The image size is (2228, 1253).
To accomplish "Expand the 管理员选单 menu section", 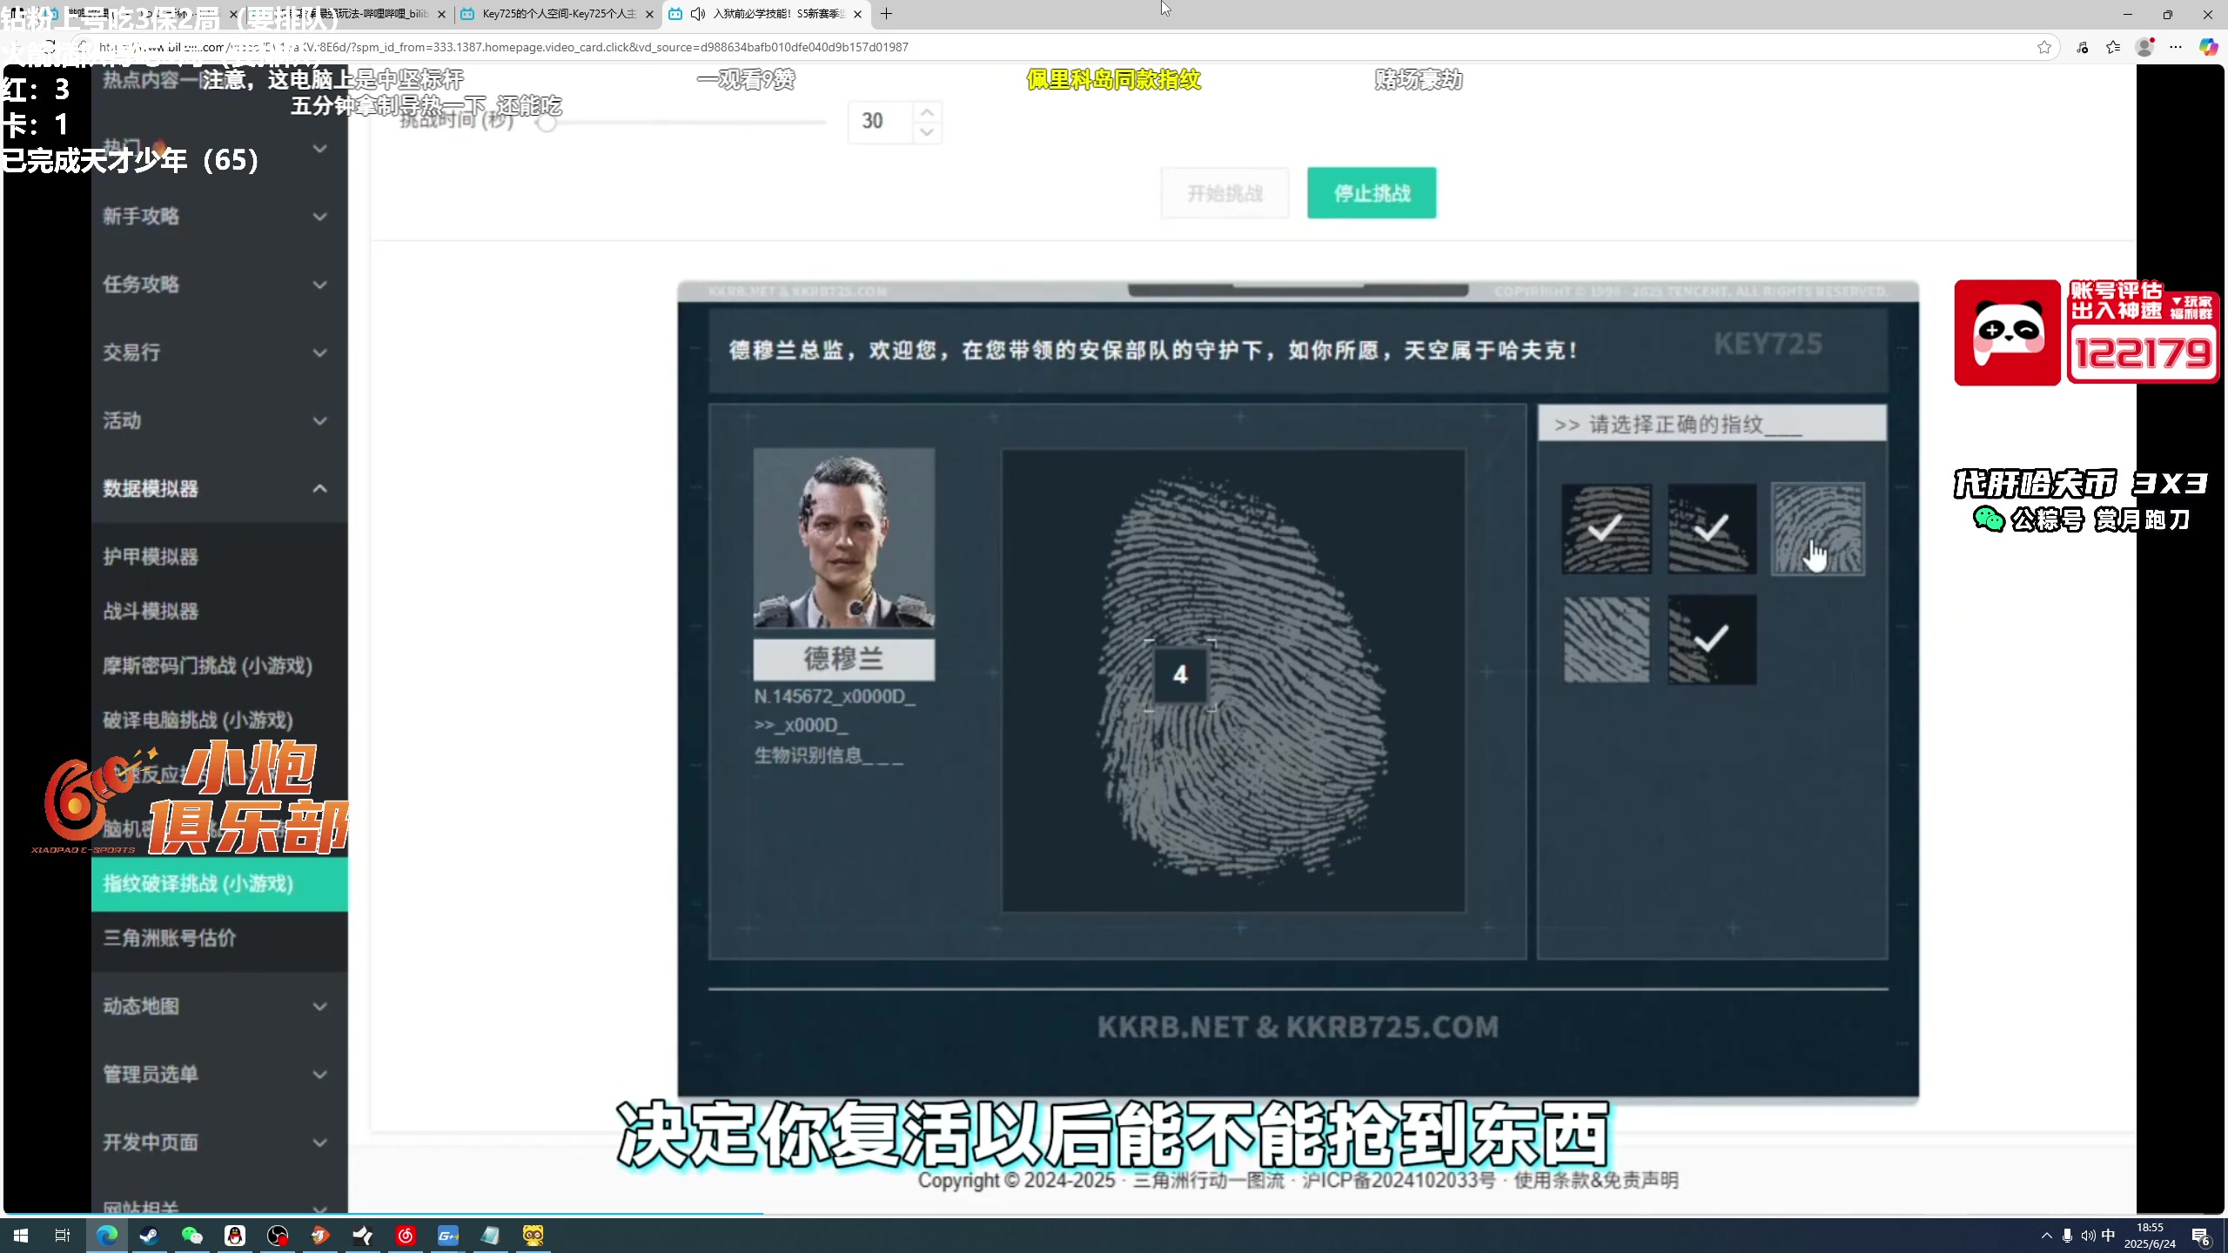I will (x=215, y=1075).
